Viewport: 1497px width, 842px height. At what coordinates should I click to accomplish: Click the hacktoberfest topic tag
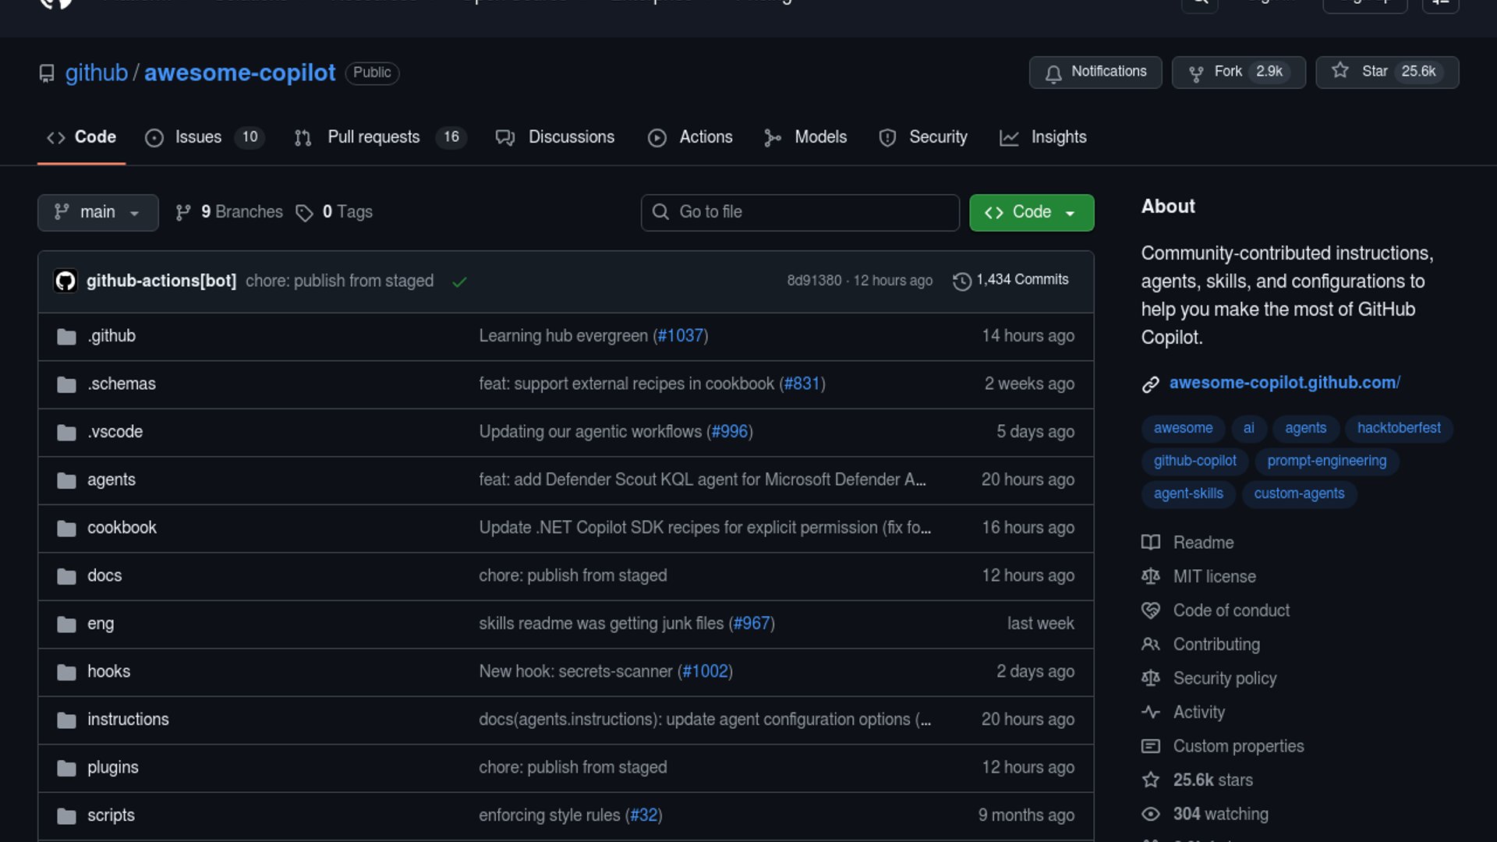(1398, 428)
